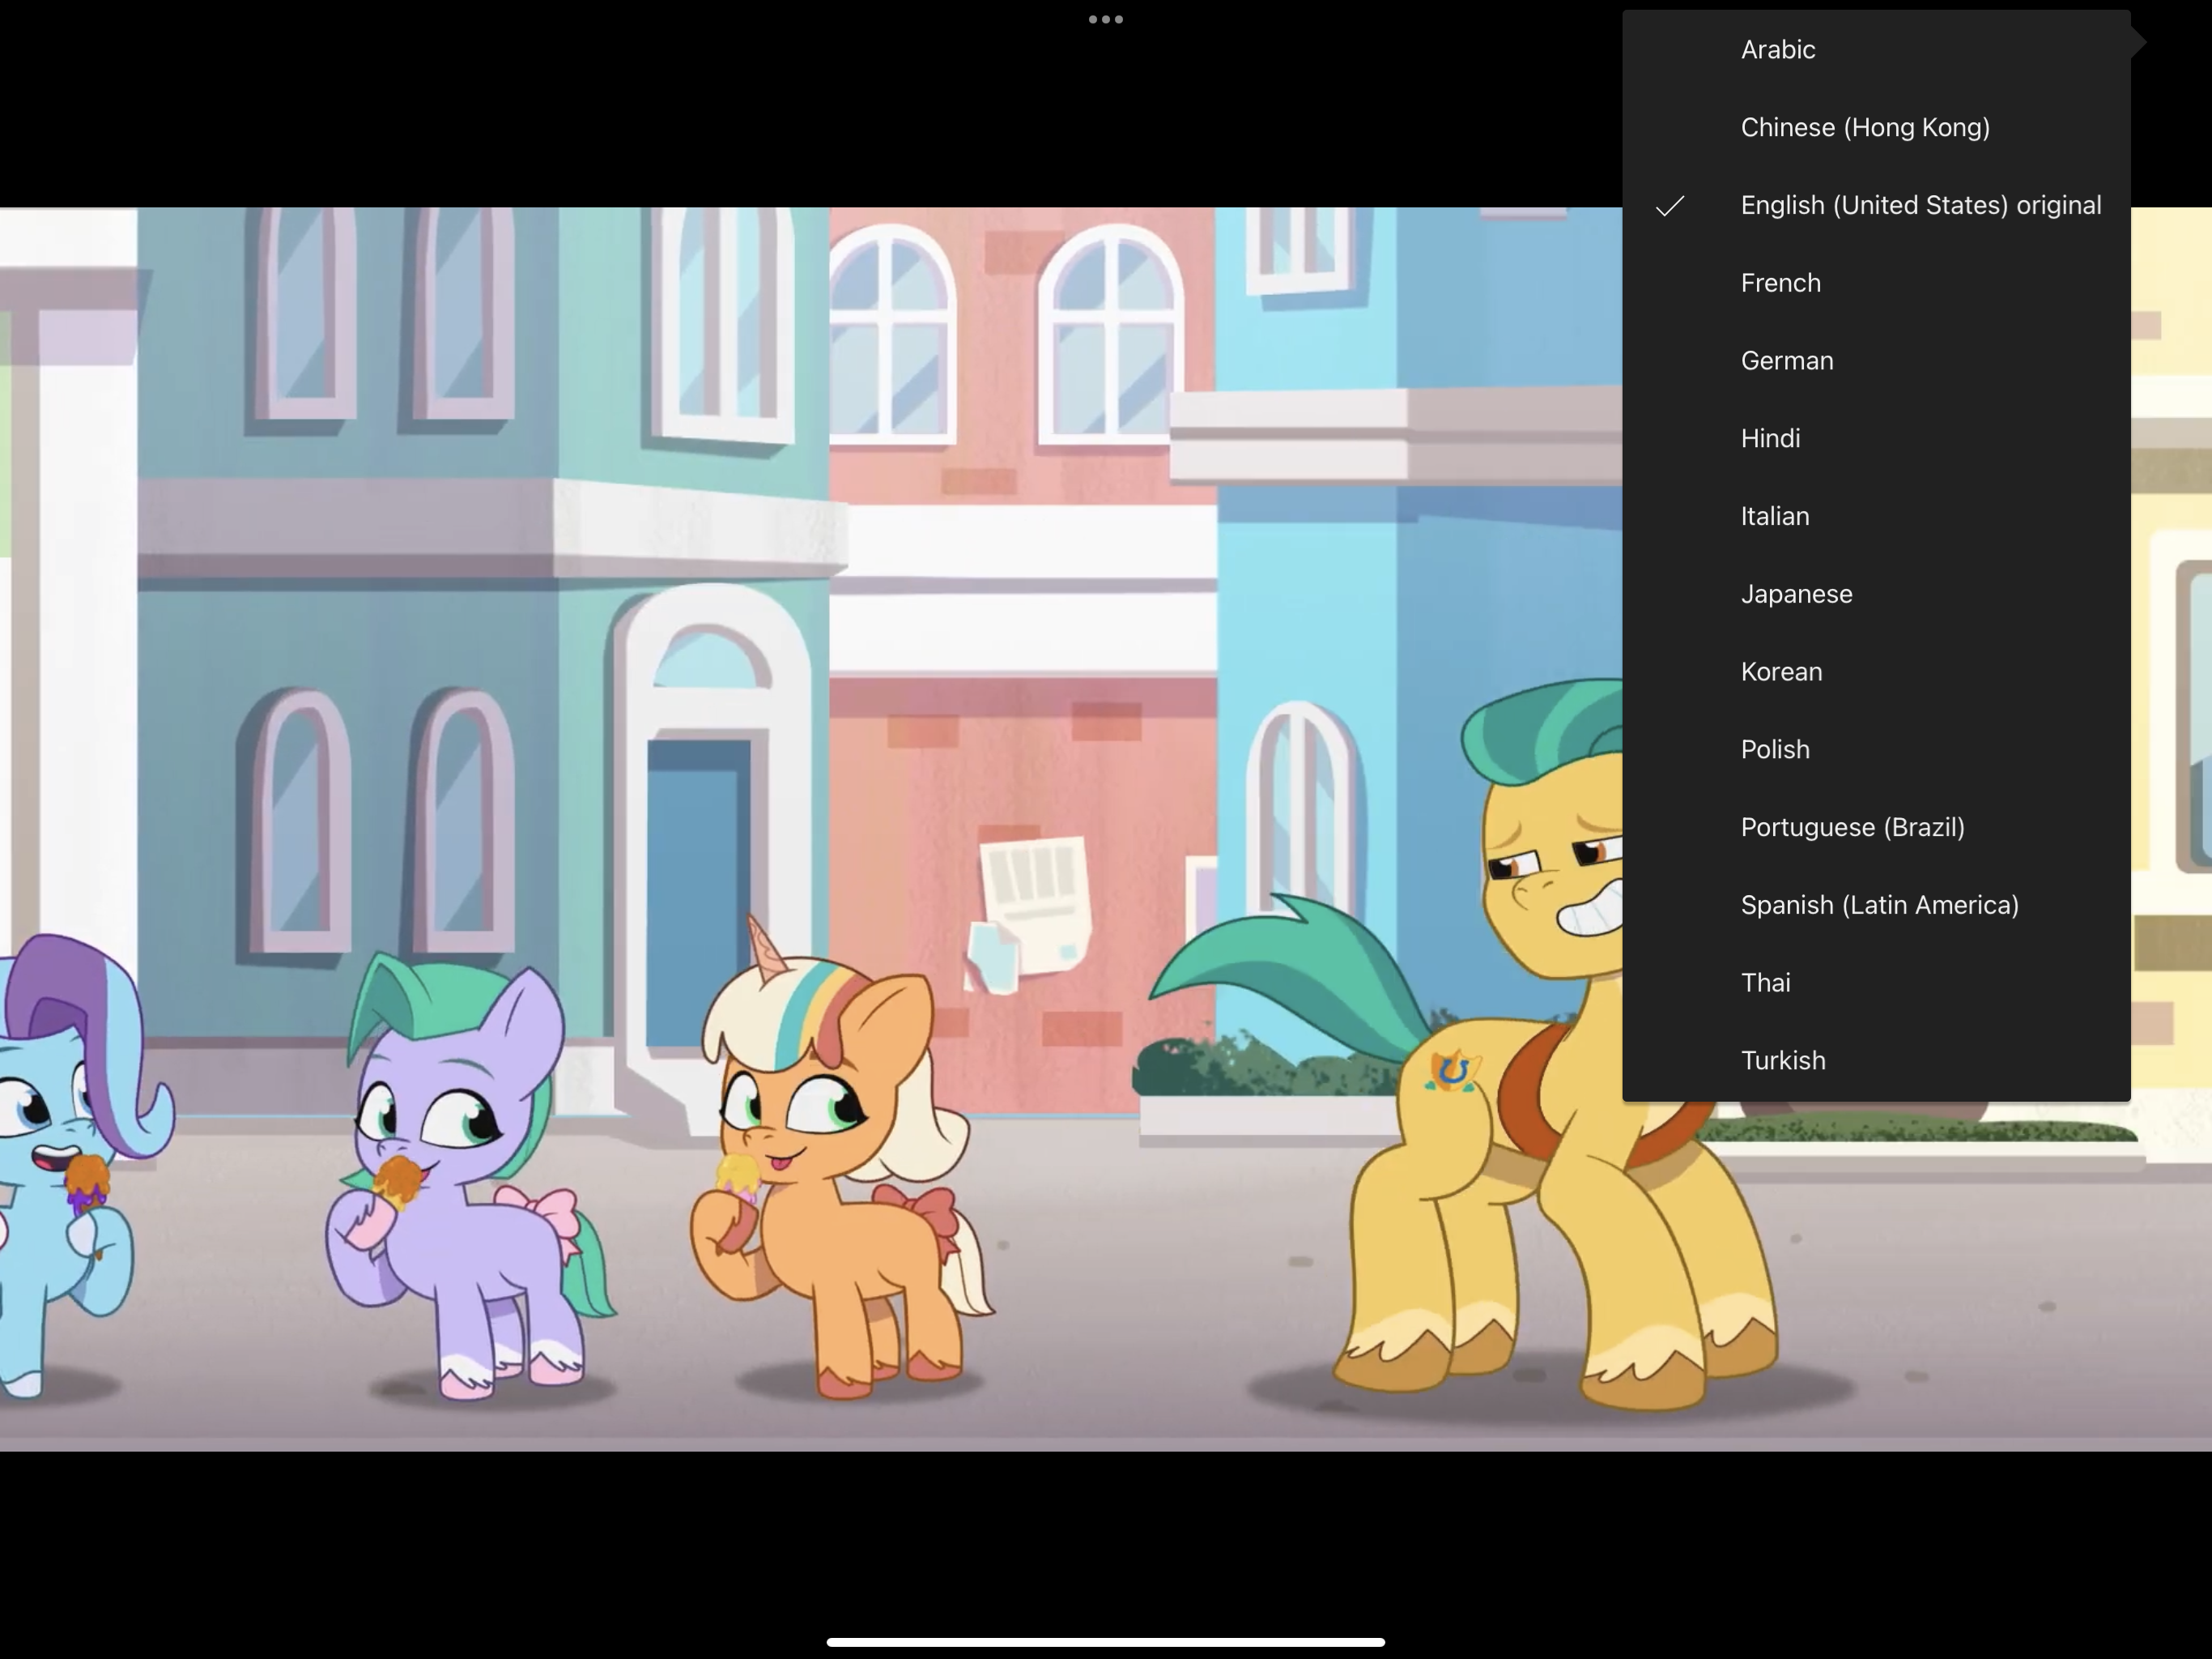Select Hindi audio track
Screen dimensions: 2212x1659
point(1770,438)
